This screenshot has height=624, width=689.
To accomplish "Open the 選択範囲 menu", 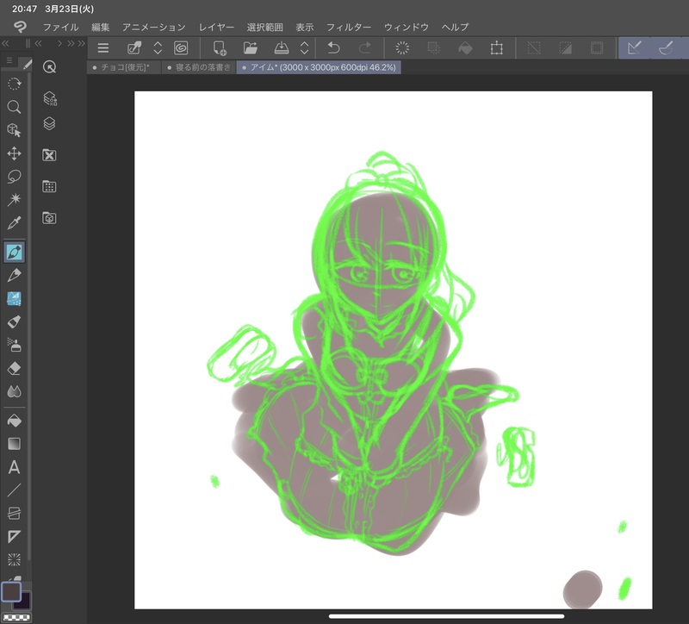I will [264, 28].
